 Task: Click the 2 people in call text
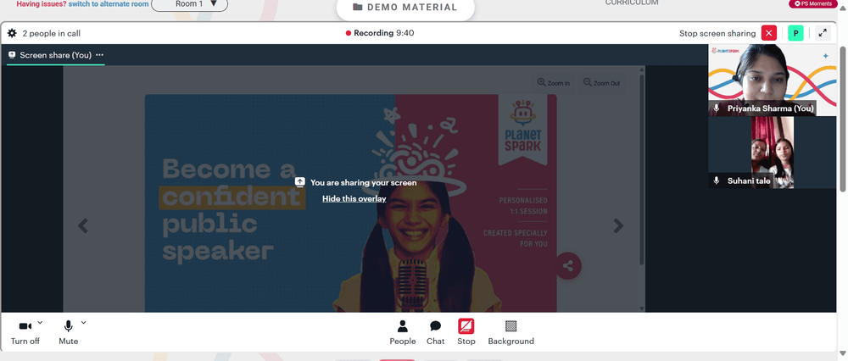coord(52,34)
